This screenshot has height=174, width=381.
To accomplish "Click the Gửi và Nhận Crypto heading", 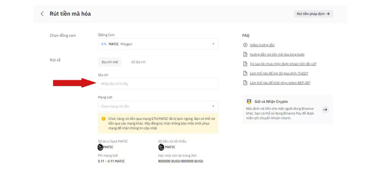I will click(x=271, y=102).
